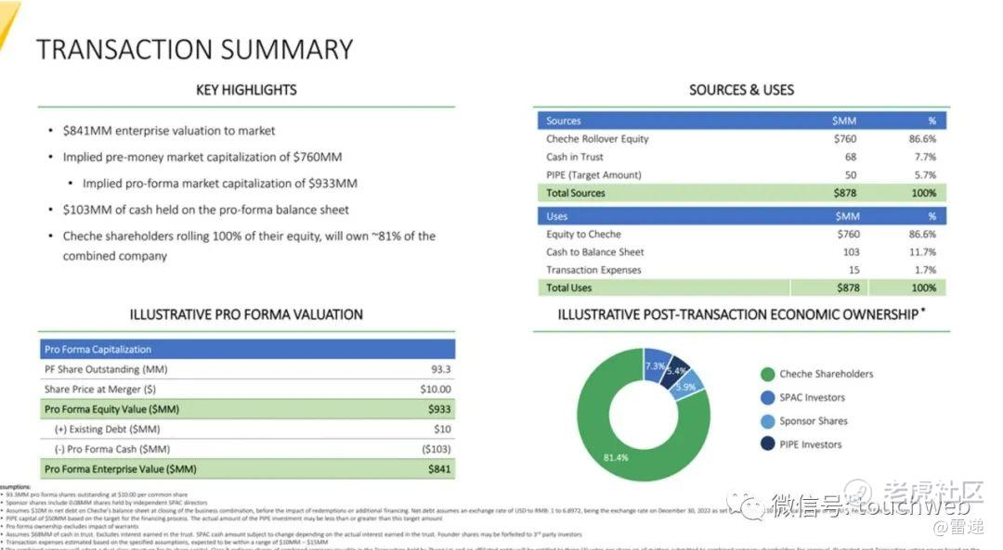
Task: Click the Pro Forma Enterprise Value row
Action: point(248,469)
